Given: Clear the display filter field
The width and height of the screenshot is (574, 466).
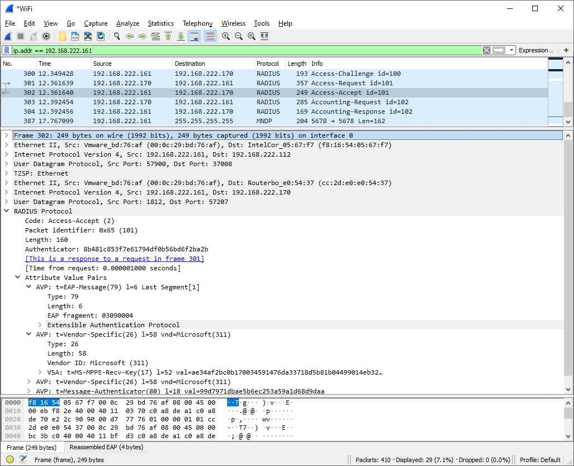Looking at the screenshot, I should click(486, 50).
